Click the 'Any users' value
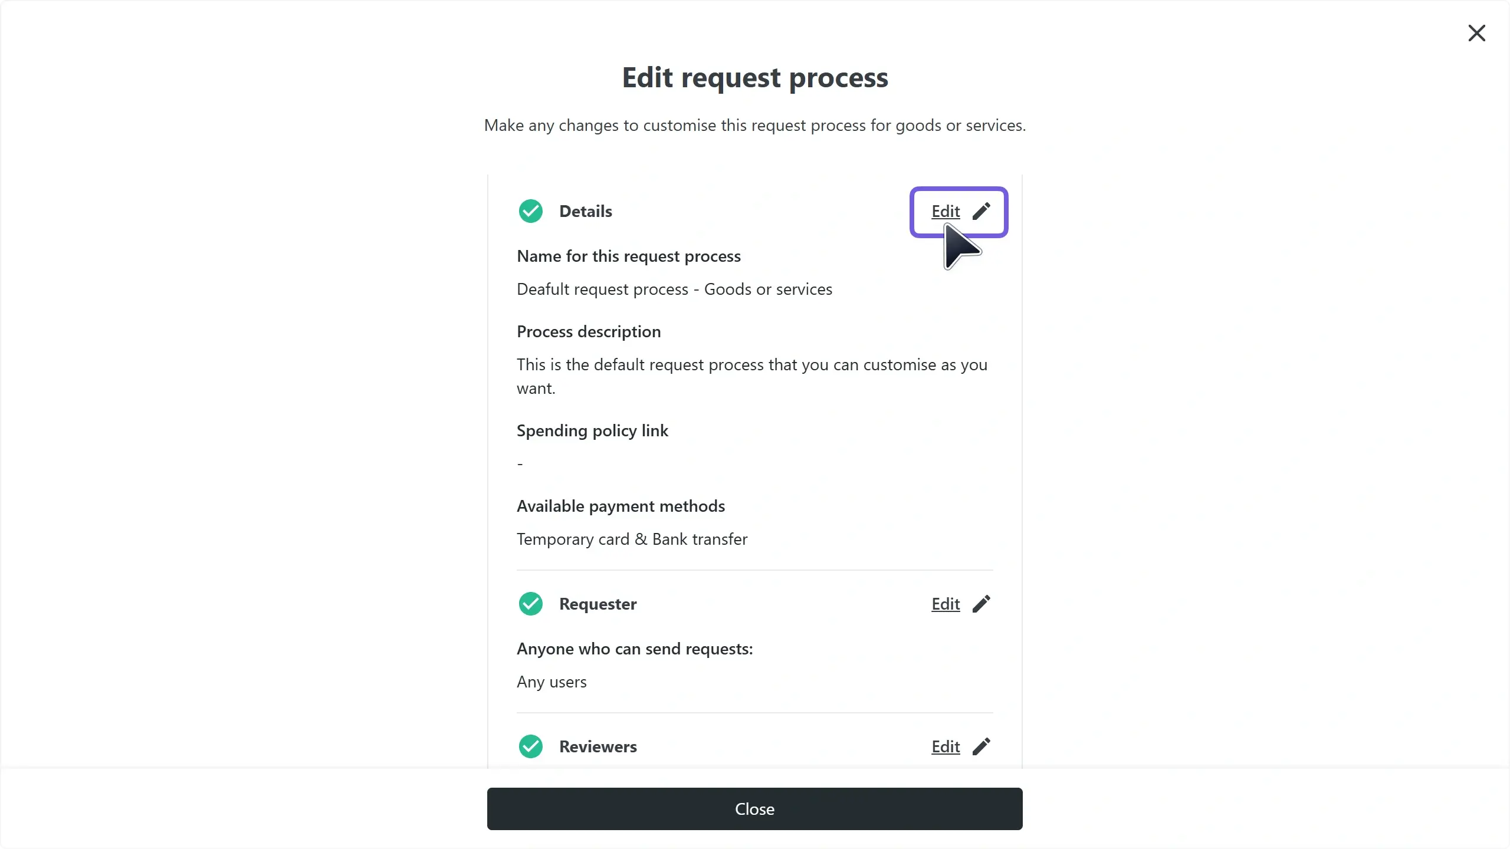This screenshot has height=849, width=1510. (x=552, y=682)
